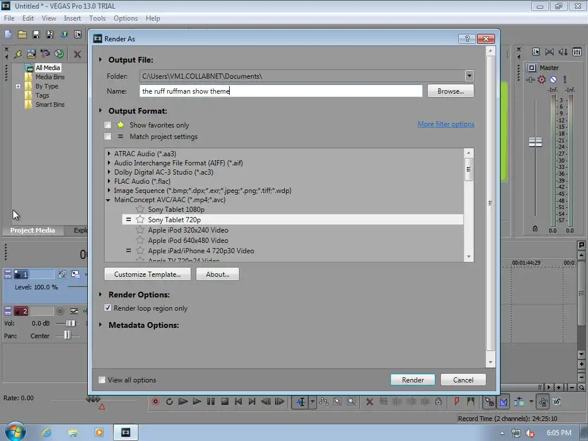
Task: Uncheck Render loop region only
Action: pos(107,308)
